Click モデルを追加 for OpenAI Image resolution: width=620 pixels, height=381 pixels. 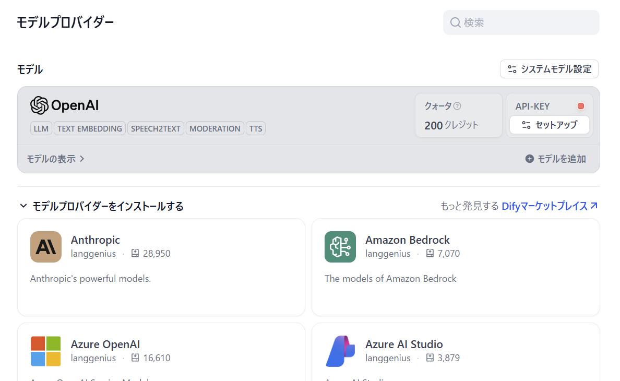pyautogui.click(x=556, y=159)
